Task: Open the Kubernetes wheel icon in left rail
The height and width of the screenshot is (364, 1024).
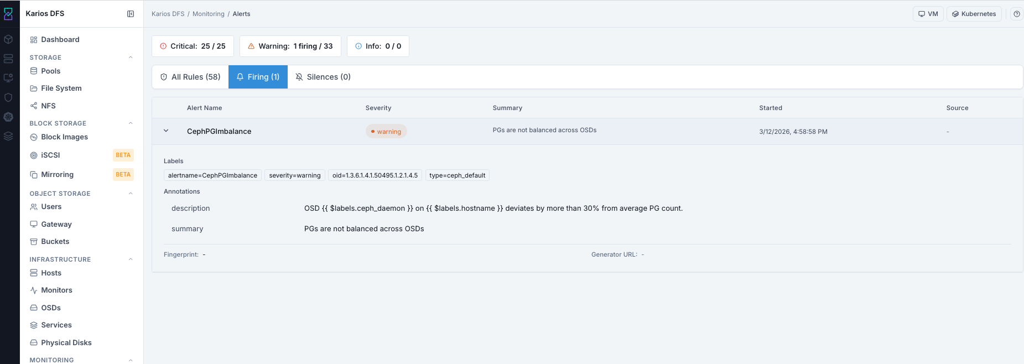Action: tap(8, 117)
